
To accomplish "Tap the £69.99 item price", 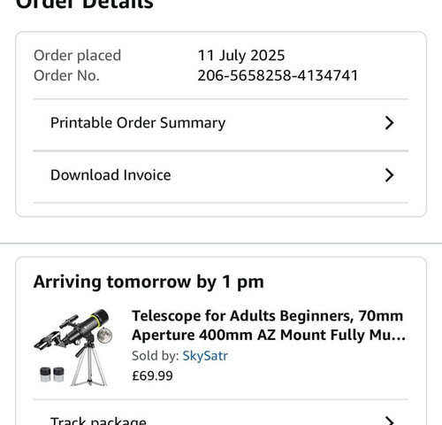I will point(152,375).
